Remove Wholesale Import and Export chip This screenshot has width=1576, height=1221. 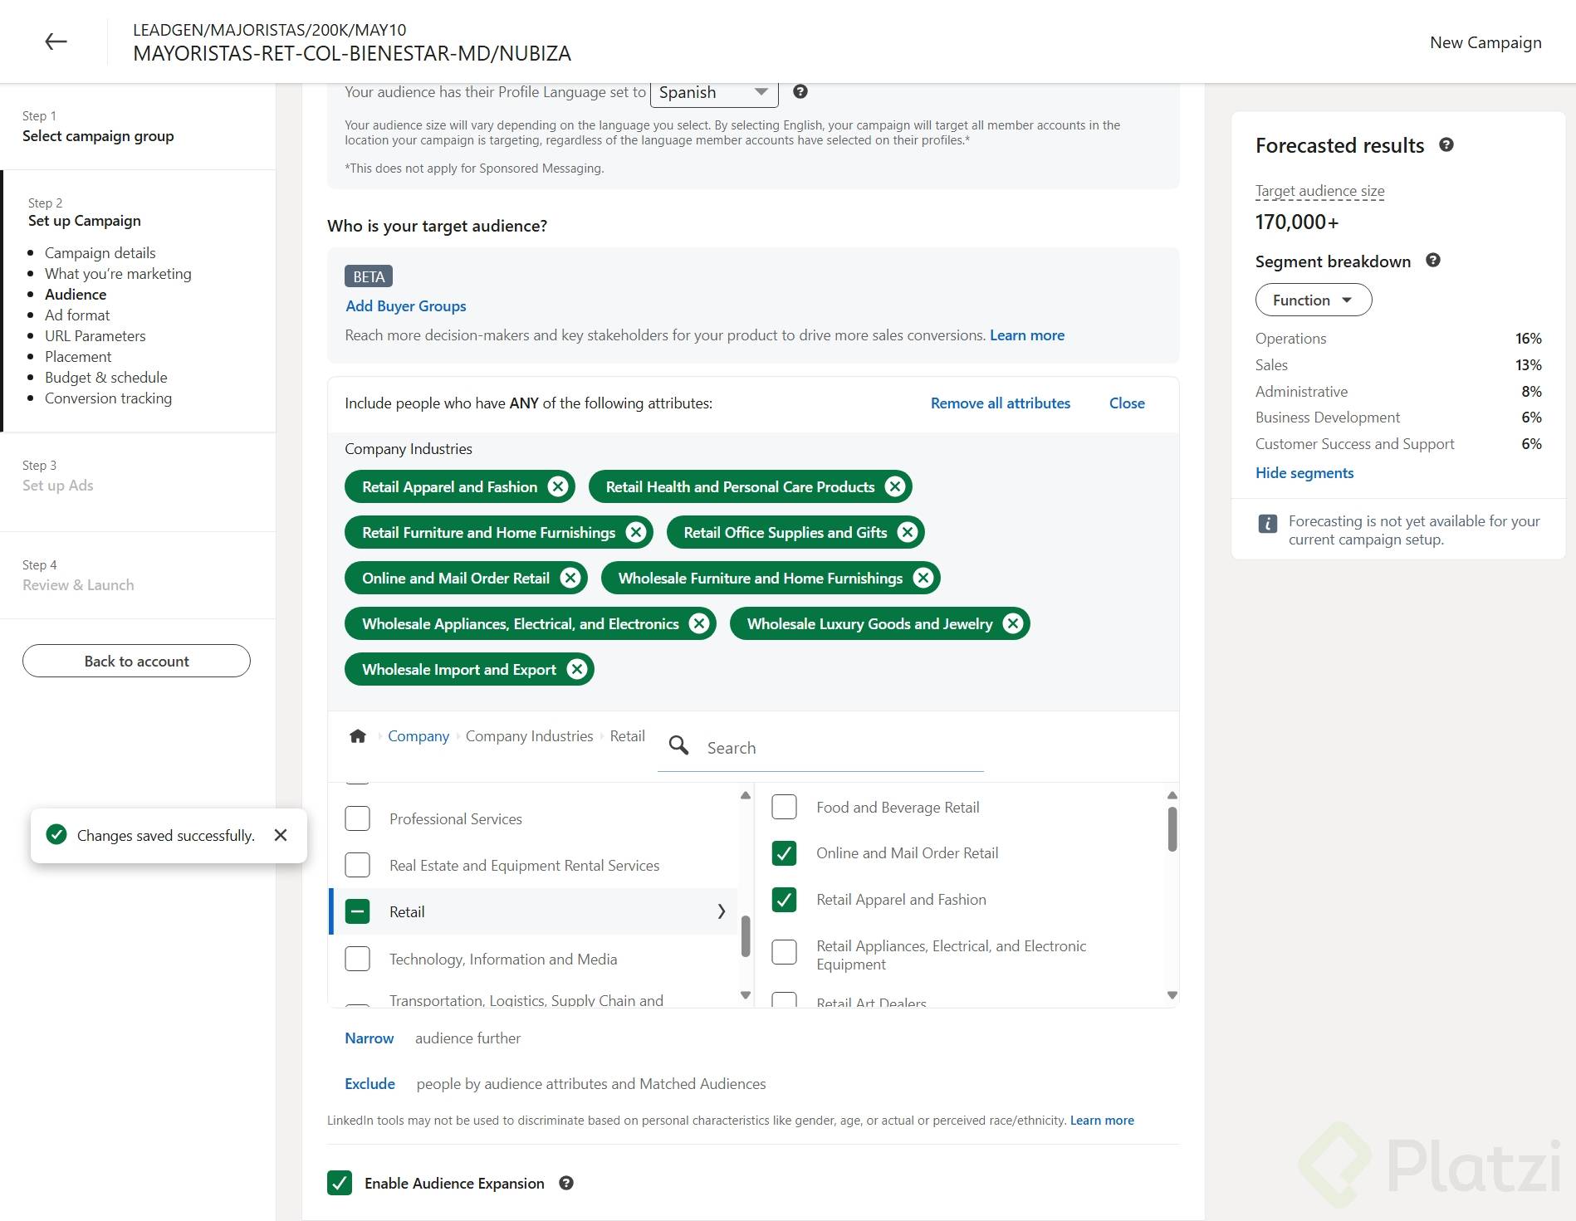coord(577,670)
